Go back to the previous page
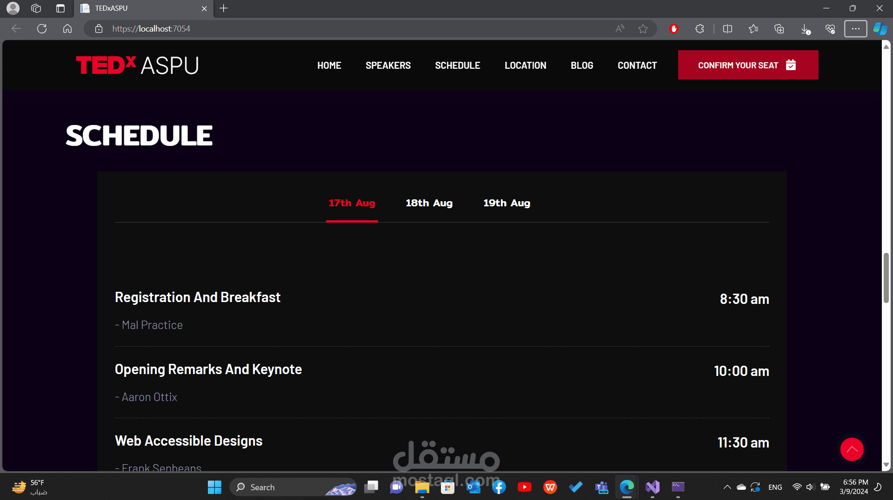The image size is (893, 500). (x=16, y=29)
